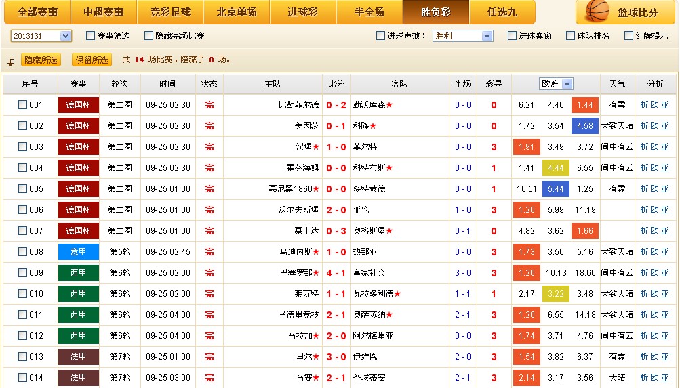The height and width of the screenshot is (388, 680).
Task: Click the blue highlighted 4.58 odds cell
Action: (x=584, y=126)
